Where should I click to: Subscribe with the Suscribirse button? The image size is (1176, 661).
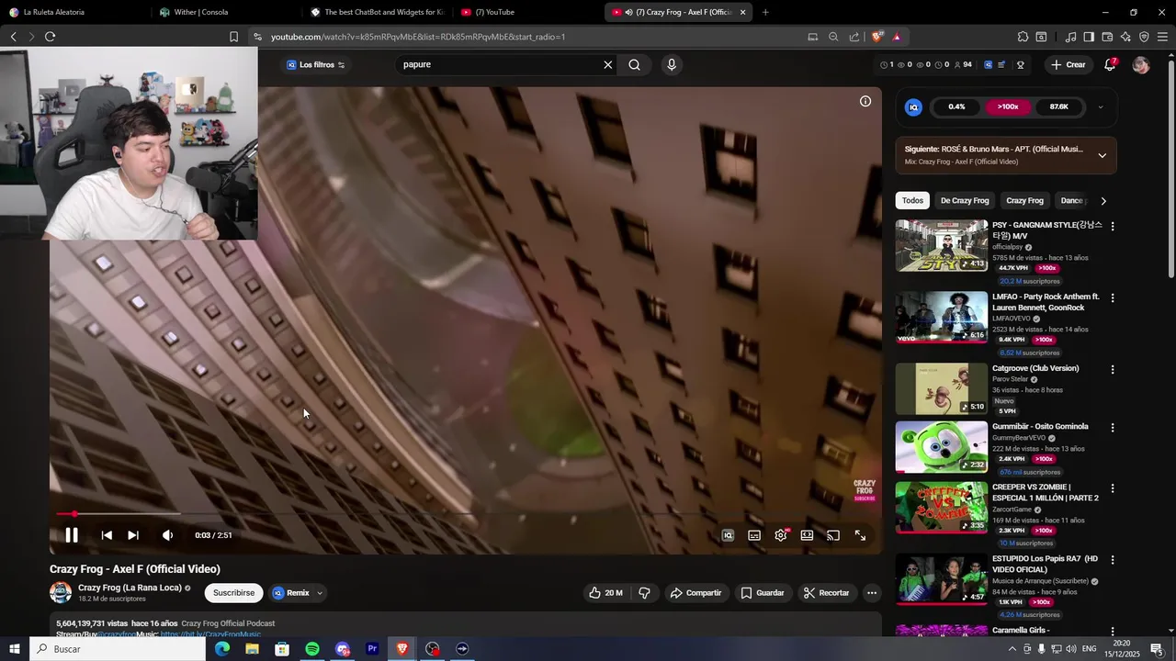click(x=233, y=593)
